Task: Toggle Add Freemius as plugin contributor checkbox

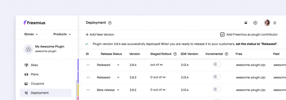Action: click(x=222, y=35)
